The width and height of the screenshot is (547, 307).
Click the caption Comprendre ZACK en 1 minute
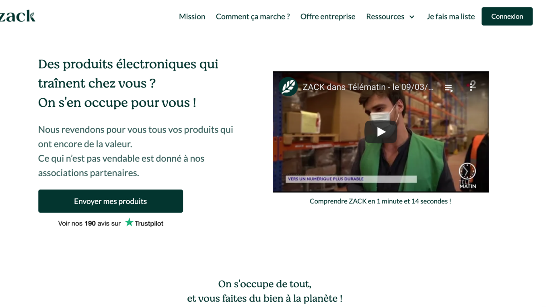click(380, 201)
